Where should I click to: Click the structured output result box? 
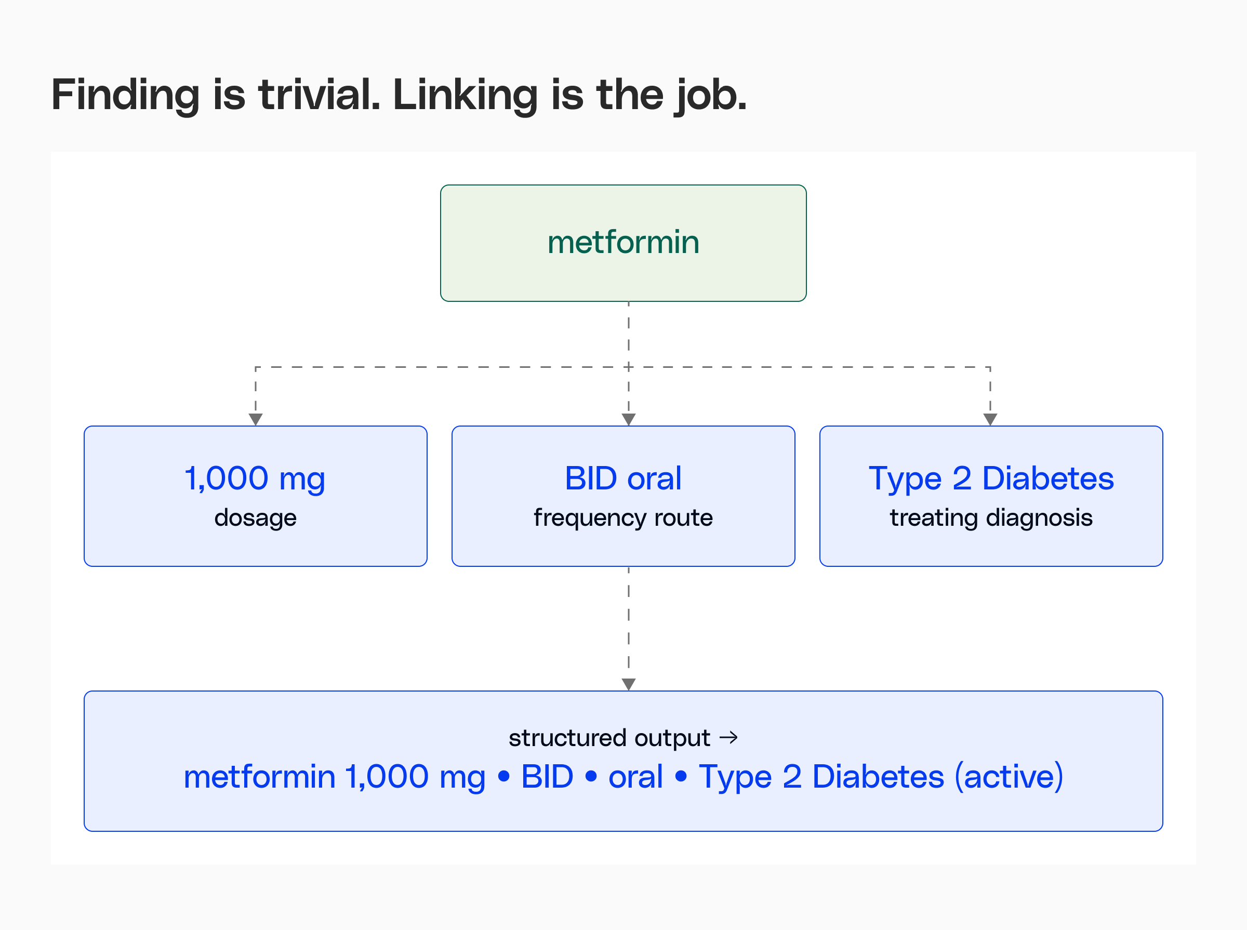click(x=623, y=761)
